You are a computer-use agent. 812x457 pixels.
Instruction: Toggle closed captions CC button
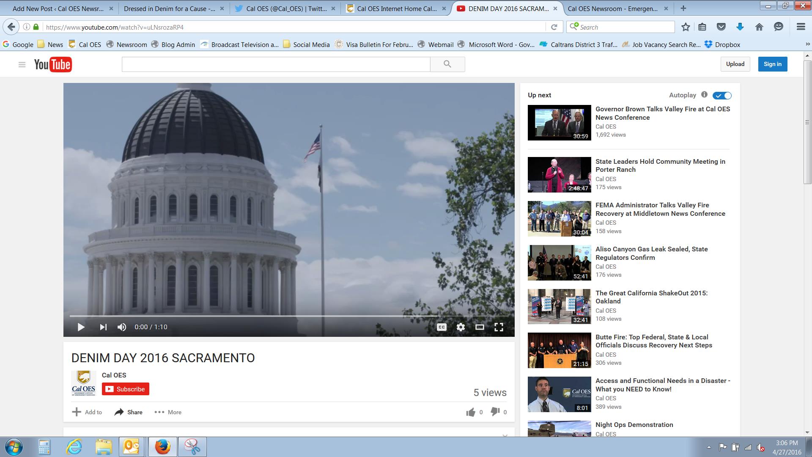(x=442, y=327)
